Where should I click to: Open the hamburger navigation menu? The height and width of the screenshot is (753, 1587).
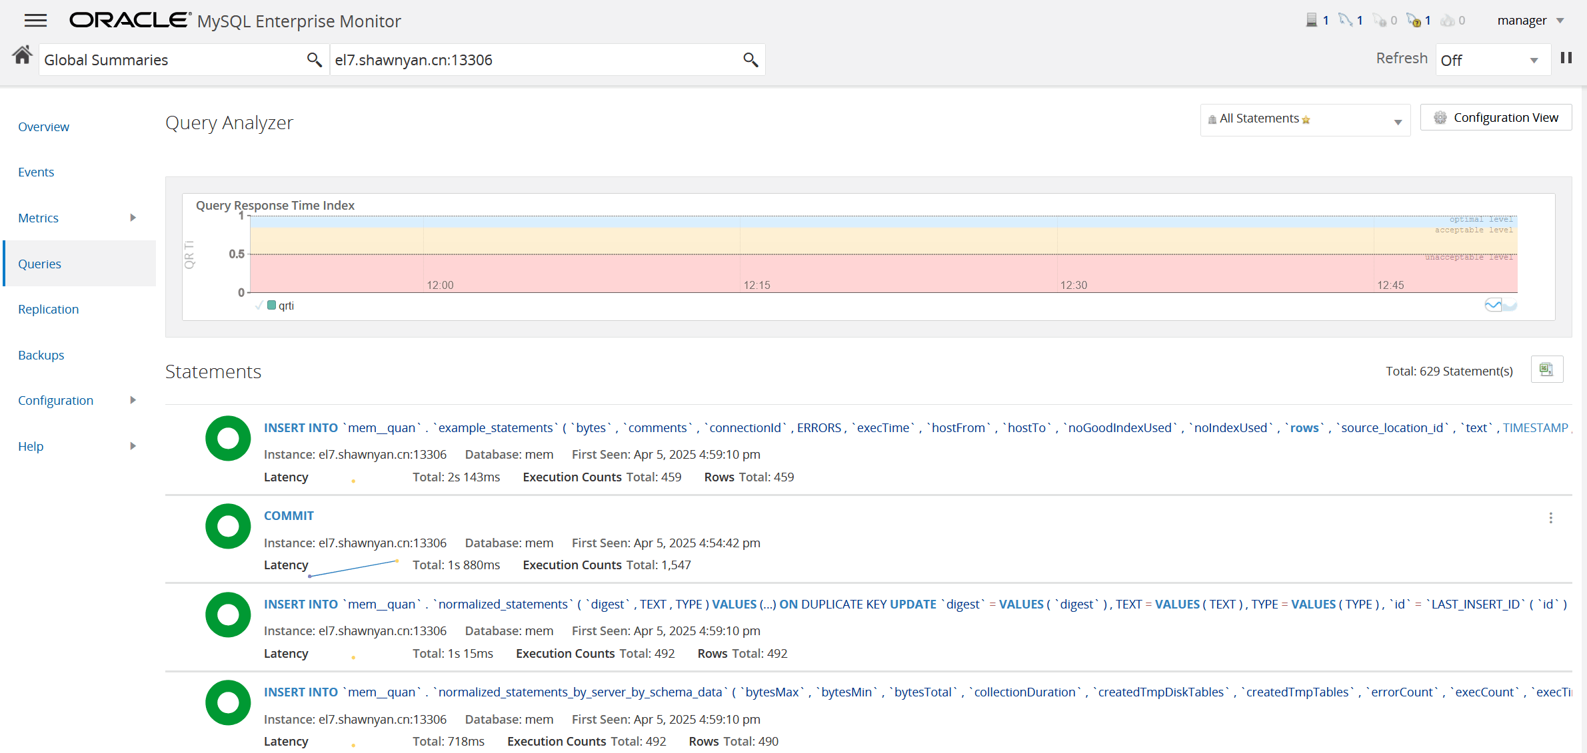click(x=35, y=21)
